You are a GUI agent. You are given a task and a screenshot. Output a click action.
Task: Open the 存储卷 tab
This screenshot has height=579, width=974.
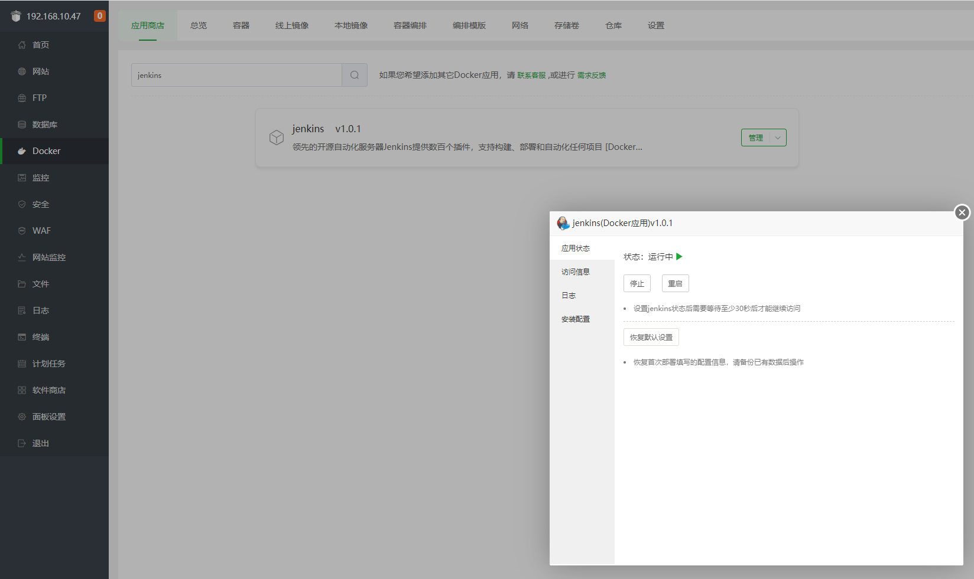point(567,25)
